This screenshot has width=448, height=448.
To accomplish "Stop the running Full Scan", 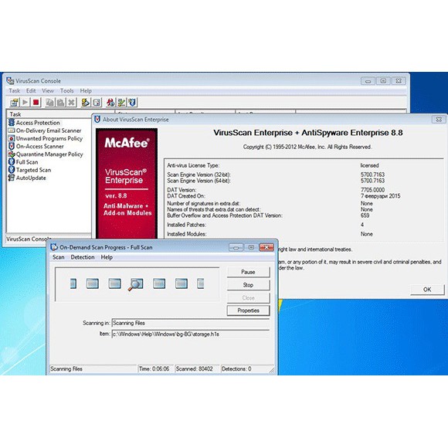I will coord(248,285).
